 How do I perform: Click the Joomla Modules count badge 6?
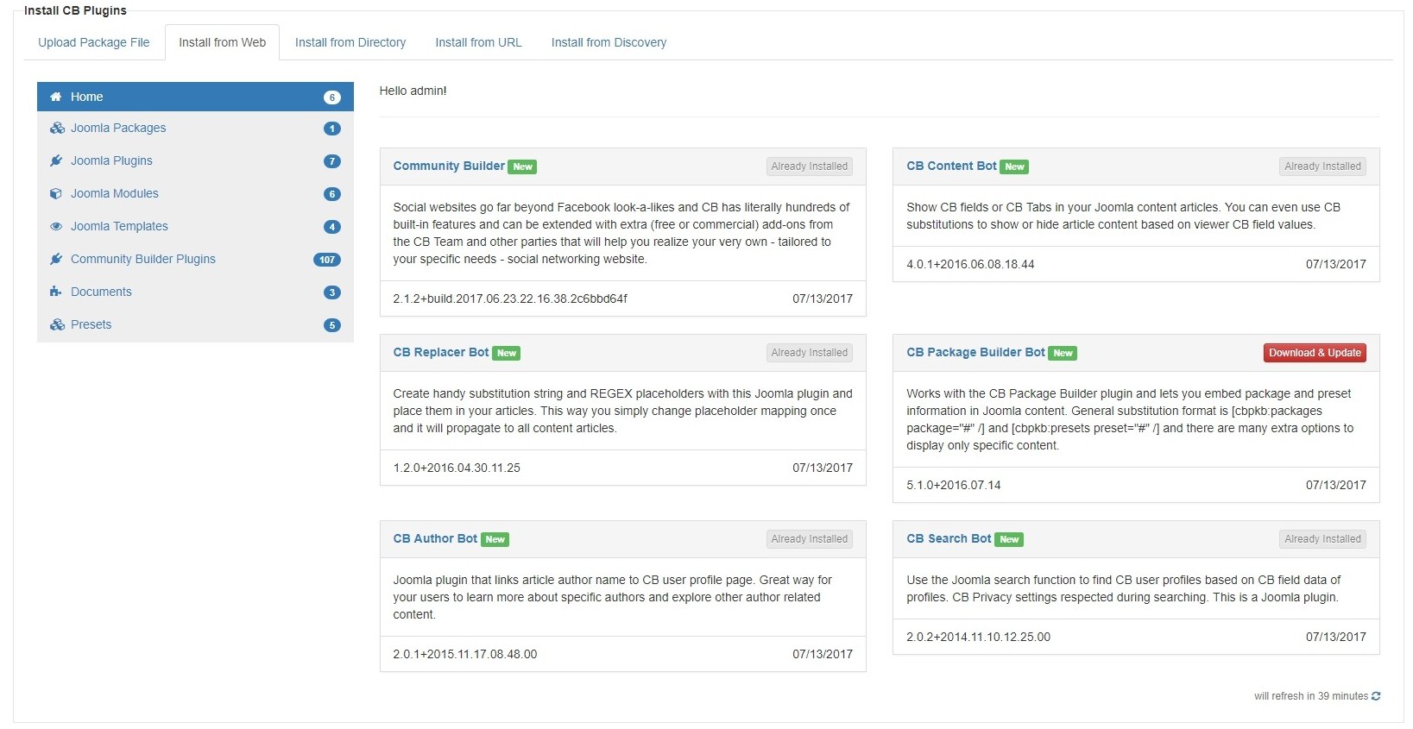[x=332, y=194]
